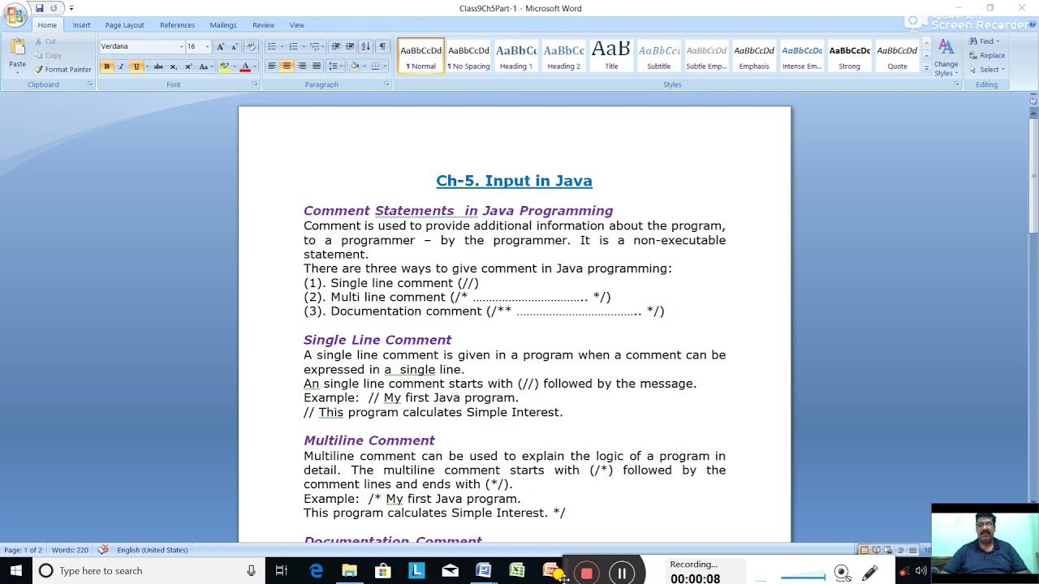Open the Review tab
The height and width of the screenshot is (584, 1039).
263,25
